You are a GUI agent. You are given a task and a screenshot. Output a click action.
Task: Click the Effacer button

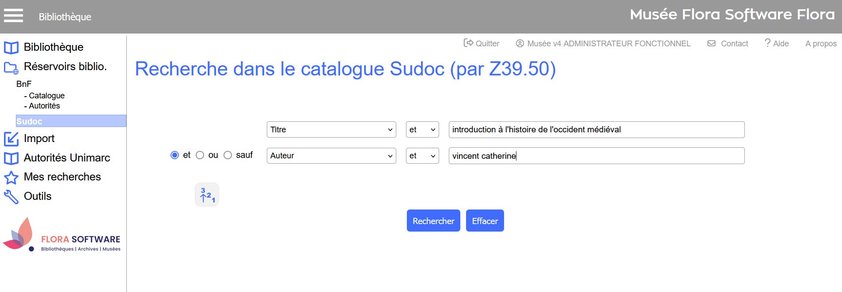485,221
